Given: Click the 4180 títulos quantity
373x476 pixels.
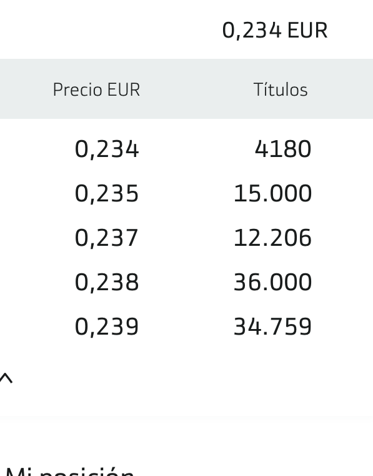Looking at the screenshot, I should click(x=283, y=149).
